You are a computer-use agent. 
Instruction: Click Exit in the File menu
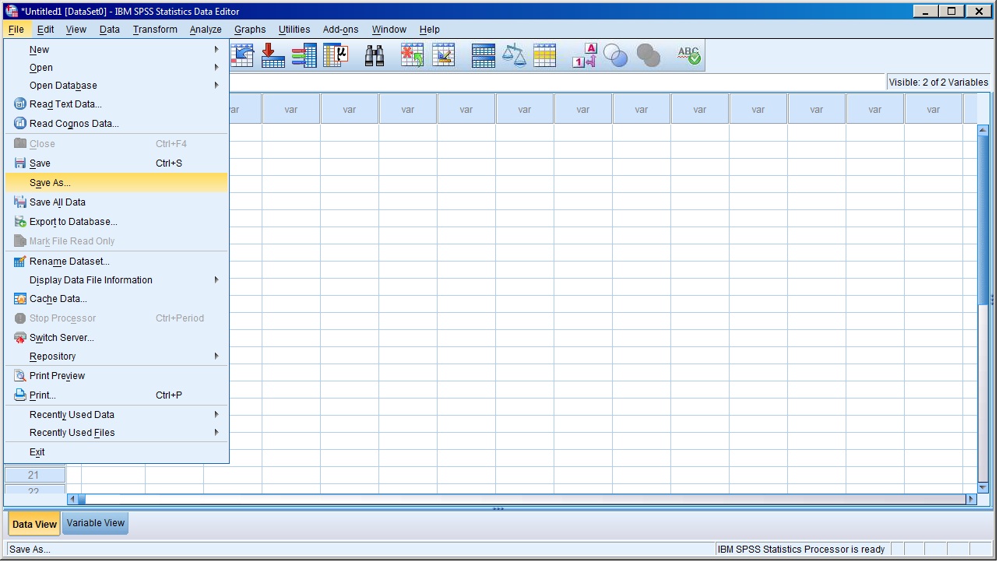[37, 452]
